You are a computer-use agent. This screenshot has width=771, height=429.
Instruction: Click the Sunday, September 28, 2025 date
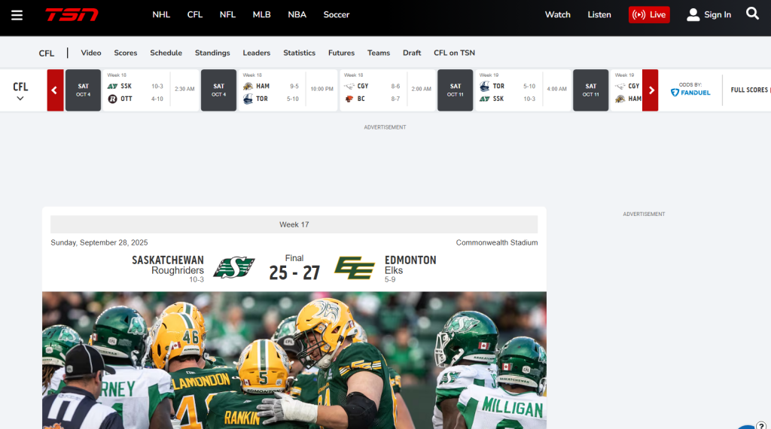coord(99,243)
